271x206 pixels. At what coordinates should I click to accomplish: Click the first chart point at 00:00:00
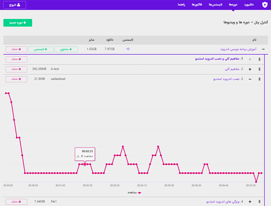(6, 93)
